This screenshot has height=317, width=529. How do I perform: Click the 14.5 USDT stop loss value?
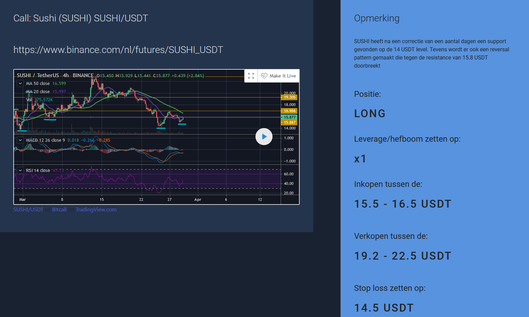click(384, 308)
